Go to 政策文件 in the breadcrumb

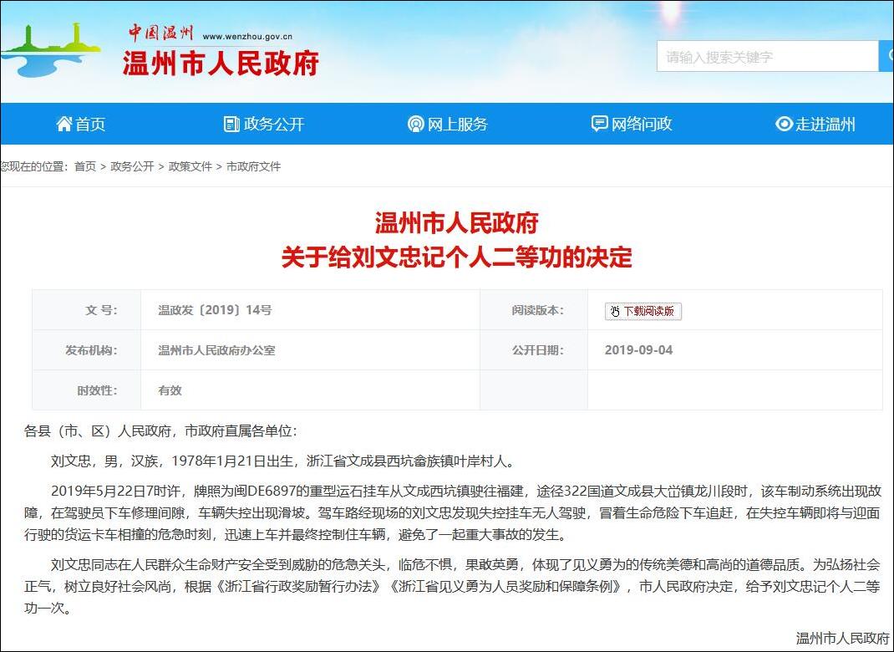coord(190,166)
